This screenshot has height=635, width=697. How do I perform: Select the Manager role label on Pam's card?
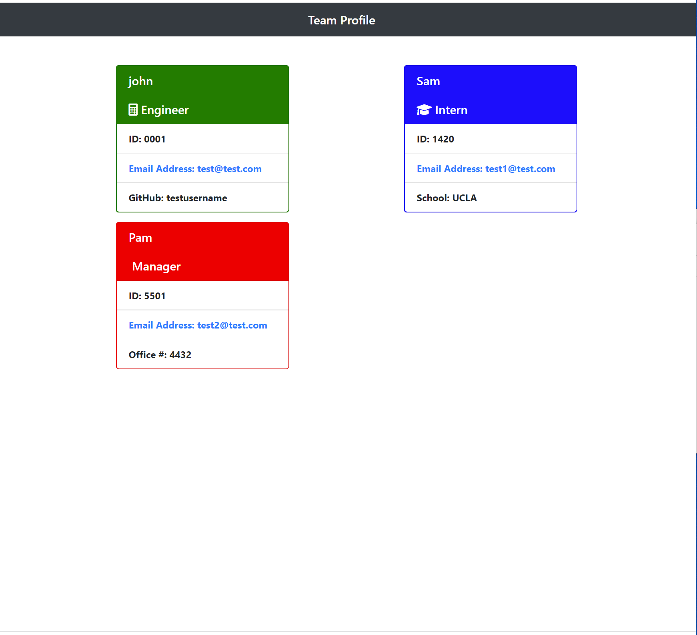point(156,266)
